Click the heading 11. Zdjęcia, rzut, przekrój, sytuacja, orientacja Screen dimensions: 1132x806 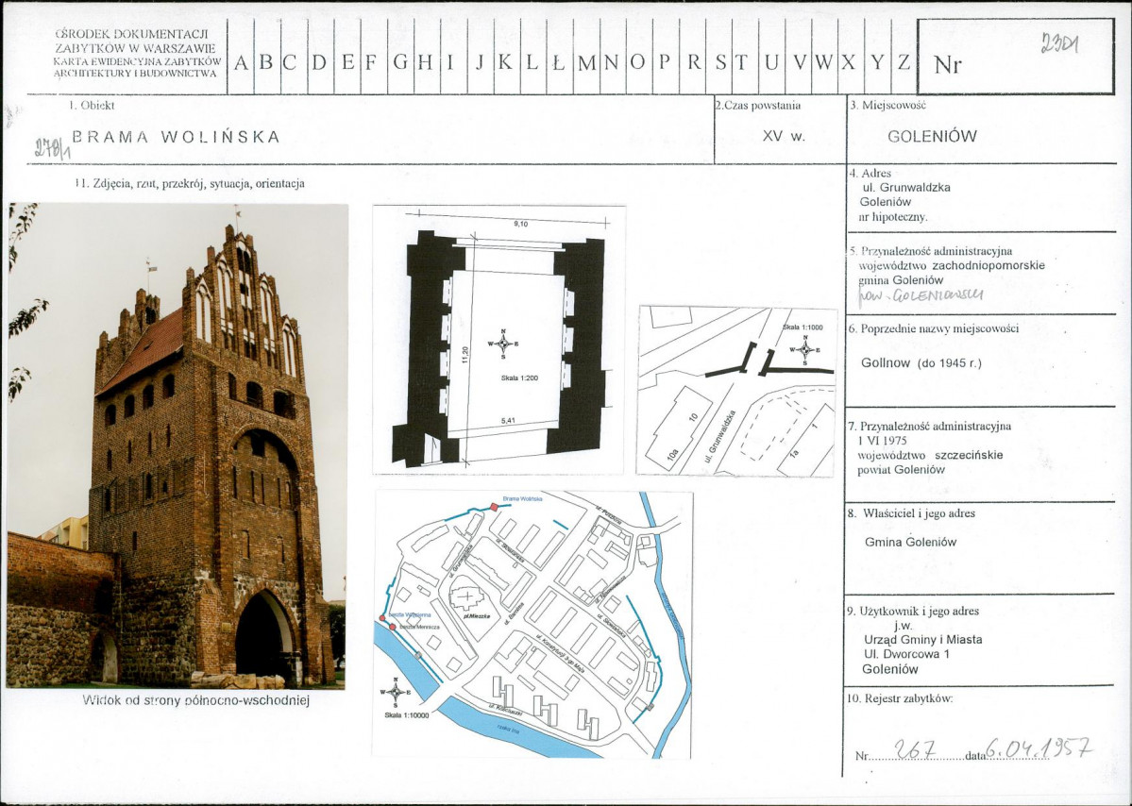189,184
